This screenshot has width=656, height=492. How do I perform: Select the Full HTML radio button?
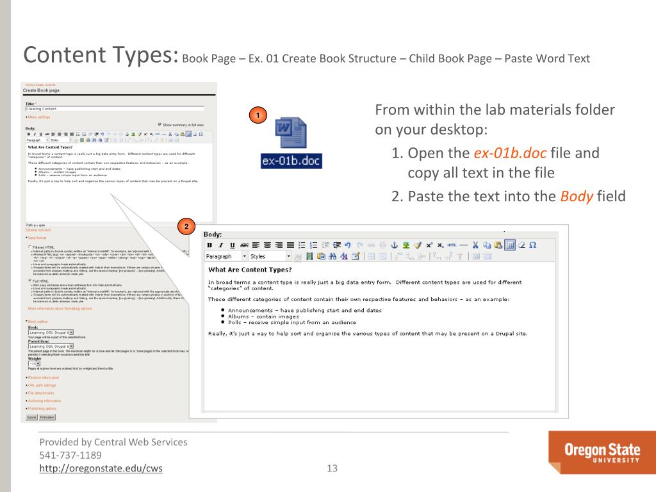30,281
